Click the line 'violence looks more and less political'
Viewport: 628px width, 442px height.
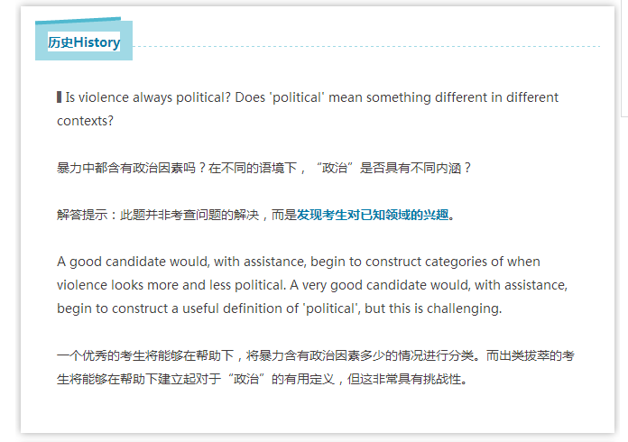[312, 285]
